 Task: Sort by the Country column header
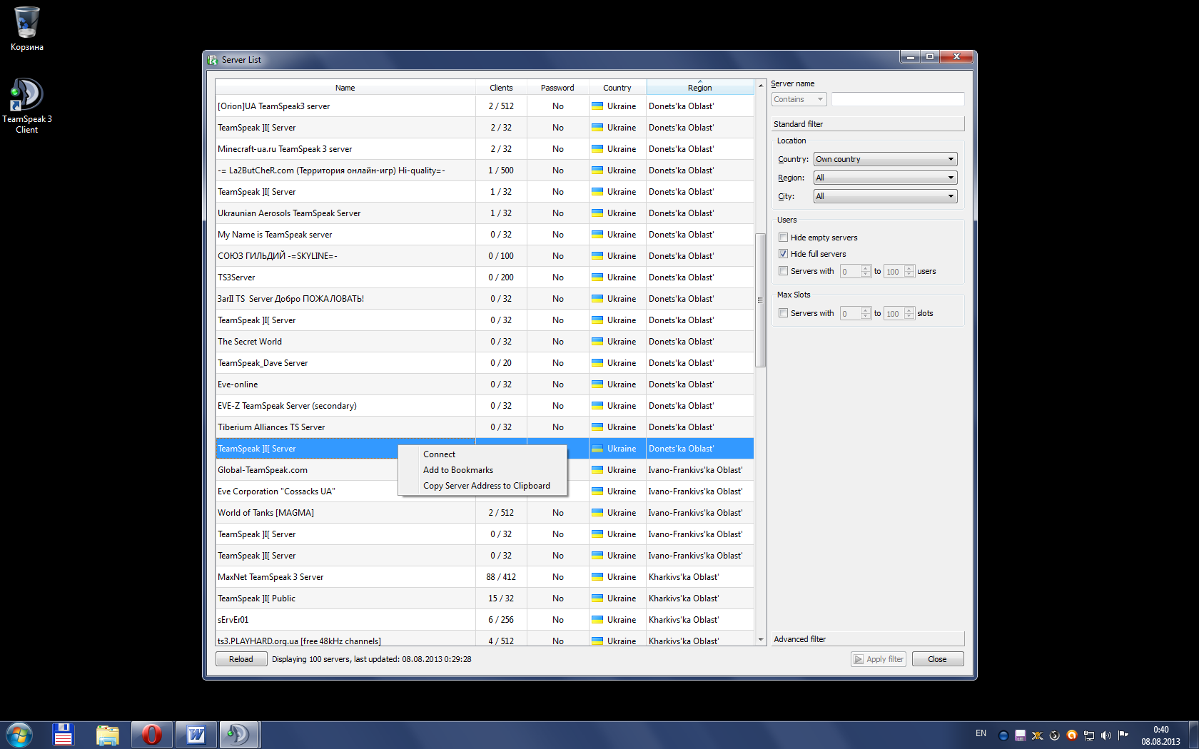tap(617, 87)
